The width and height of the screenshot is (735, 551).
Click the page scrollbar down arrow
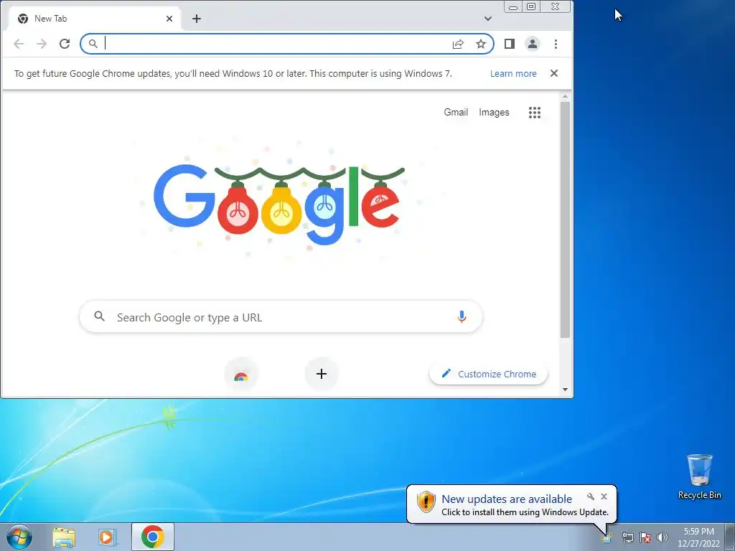566,390
